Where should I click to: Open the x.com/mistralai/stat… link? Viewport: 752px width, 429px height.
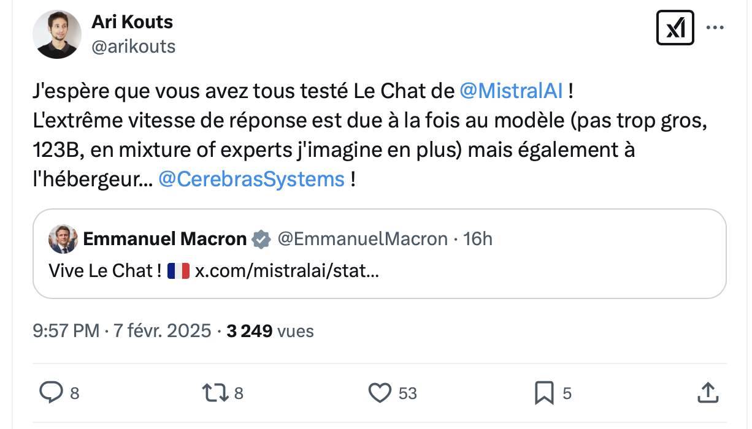pos(286,271)
